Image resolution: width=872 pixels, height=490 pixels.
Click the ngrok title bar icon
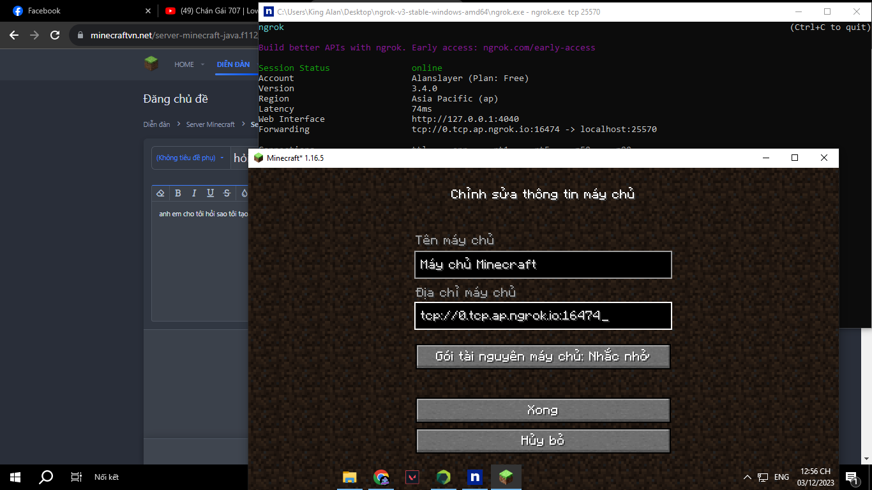coord(269,11)
